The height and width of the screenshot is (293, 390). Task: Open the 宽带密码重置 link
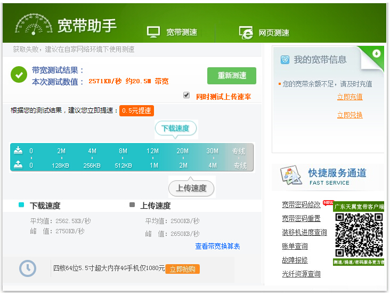[301, 218]
